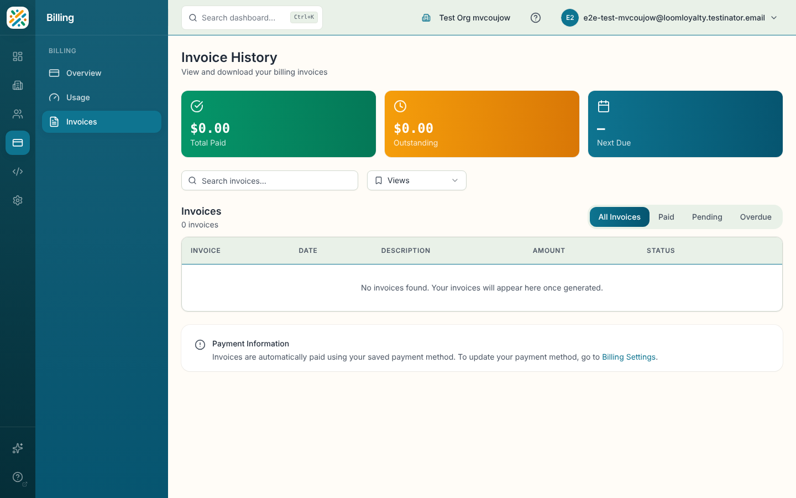Click the Total Paid $0.00 card
This screenshot has height=498, width=796.
click(x=279, y=124)
